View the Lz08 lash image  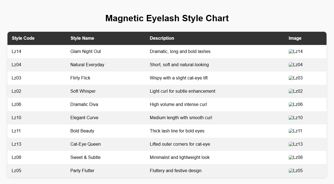(295, 158)
